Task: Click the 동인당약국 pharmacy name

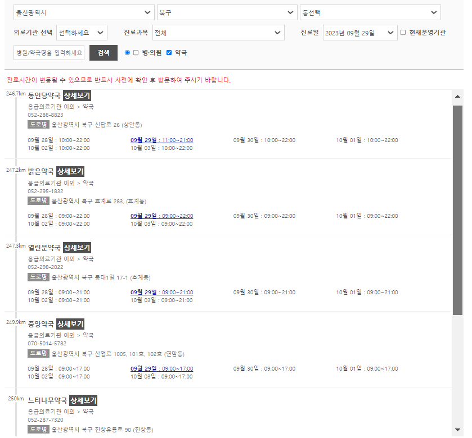Action: pos(44,95)
